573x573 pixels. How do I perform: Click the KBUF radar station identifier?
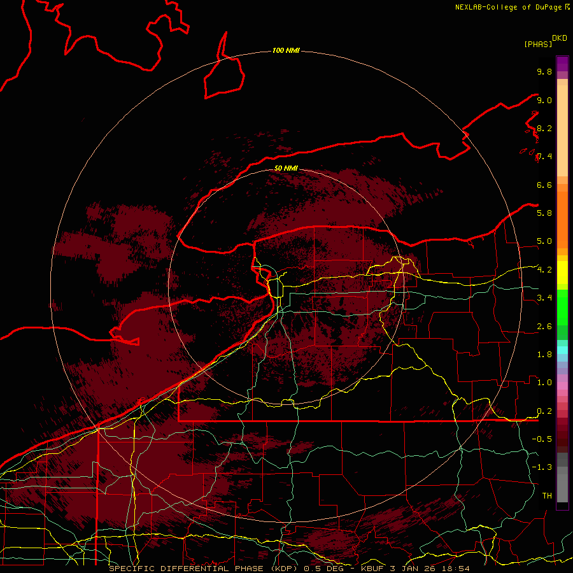372,569
